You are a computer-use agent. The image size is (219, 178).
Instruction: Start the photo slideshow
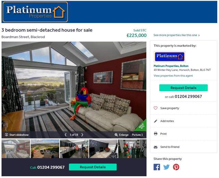point(17,135)
